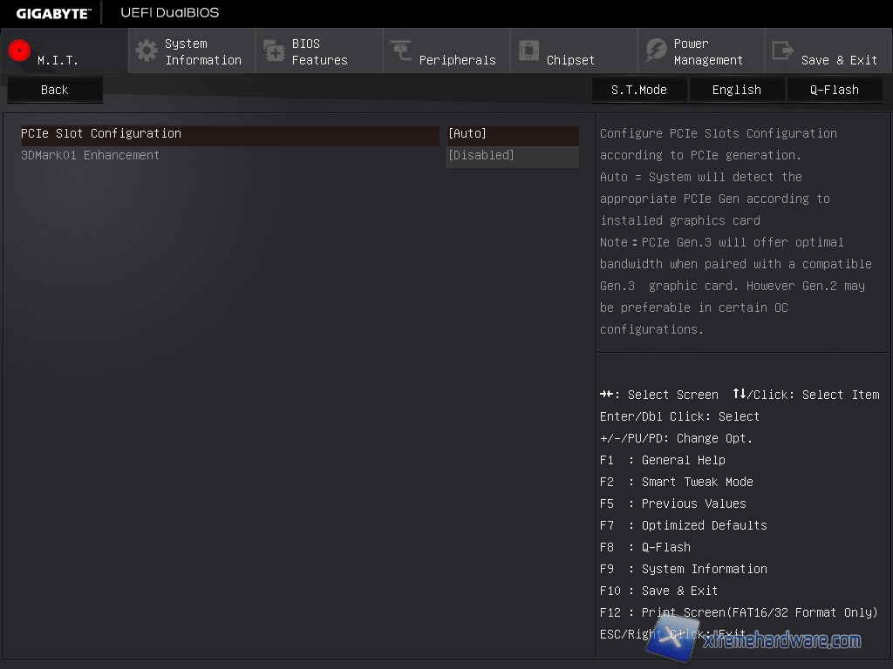Open the Chipset tab
This screenshot has width=893, height=669.
570,59
